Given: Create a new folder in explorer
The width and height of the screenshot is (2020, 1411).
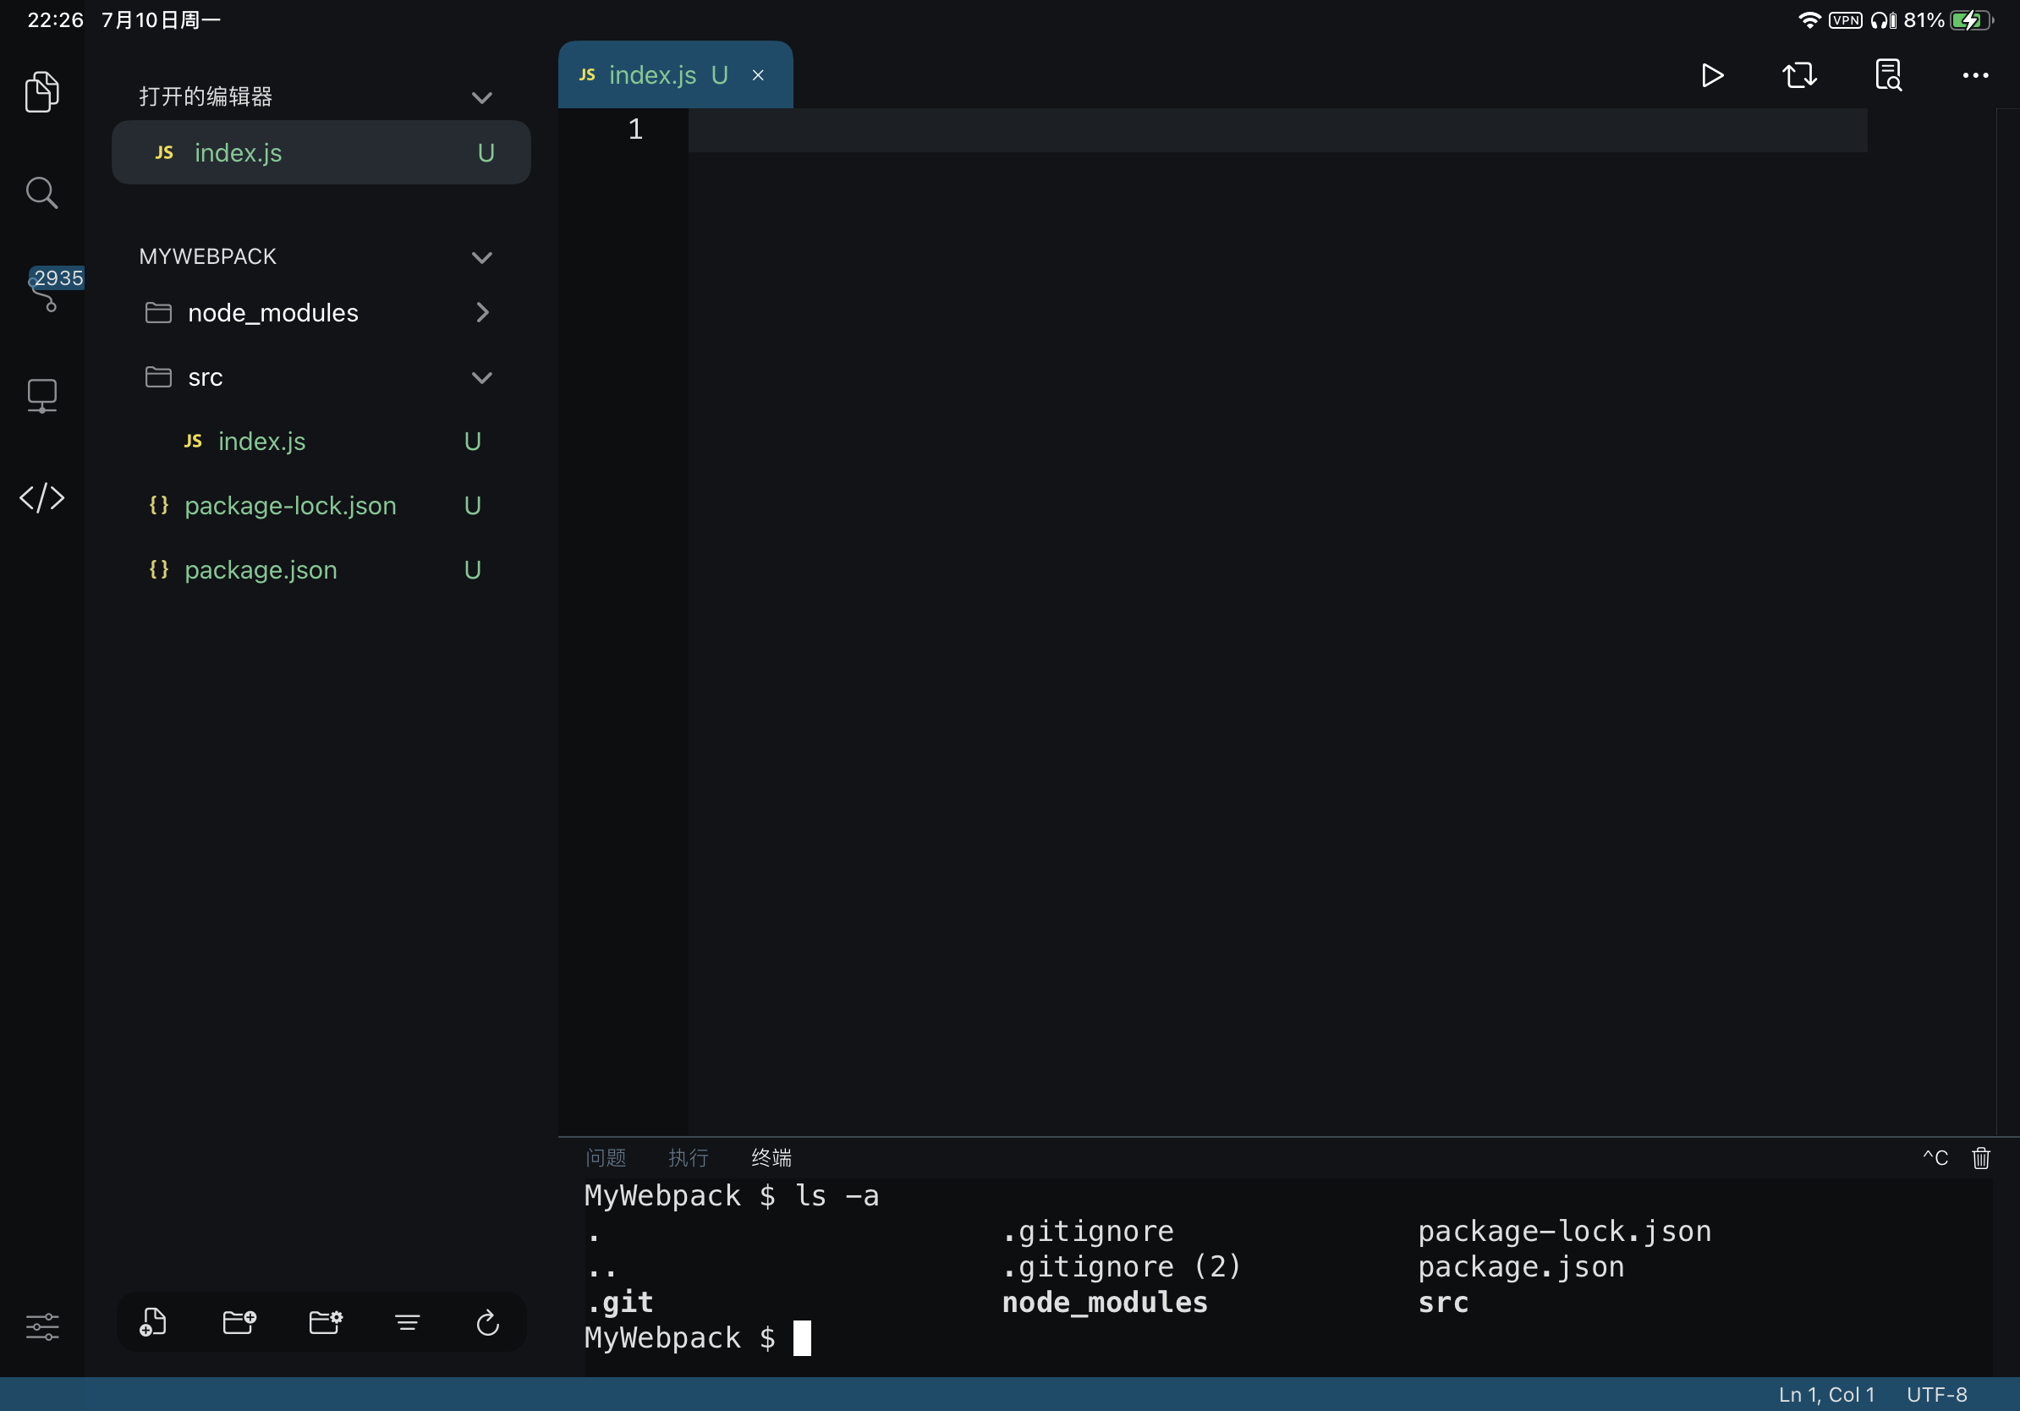Looking at the screenshot, I should pos(239,1321).
